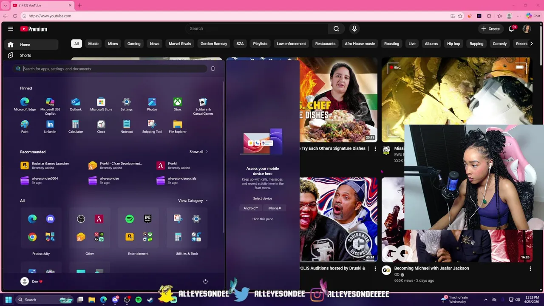Expand the View: Category dropdown
The height and width of the screenshot is (306, 544).
click(193, 201)
